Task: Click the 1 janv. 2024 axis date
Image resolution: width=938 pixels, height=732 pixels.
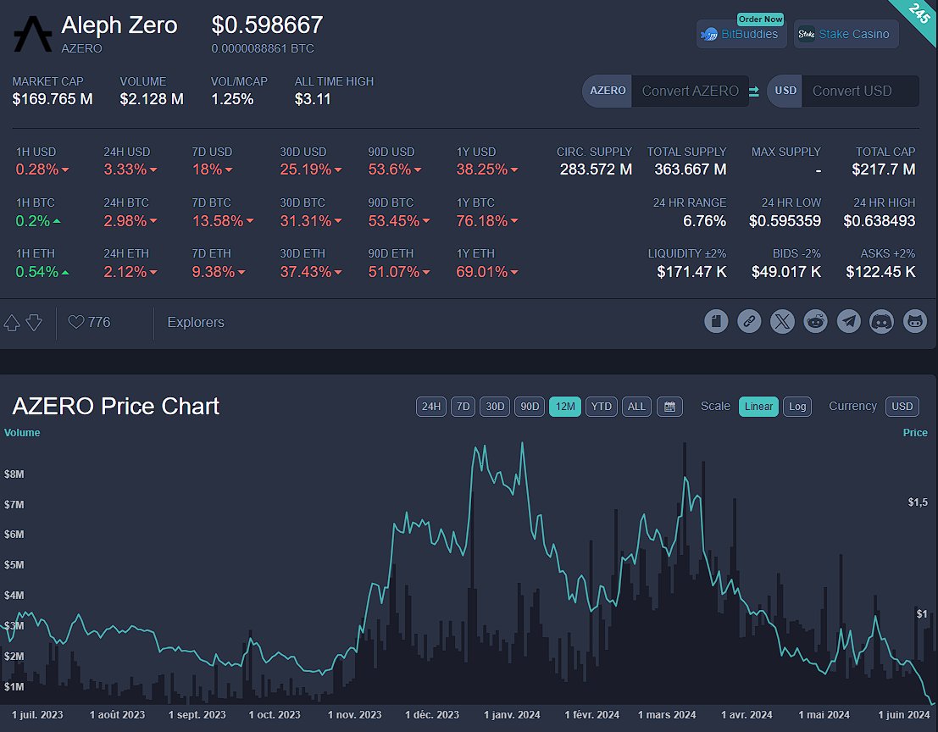Action: click(512, 715)
